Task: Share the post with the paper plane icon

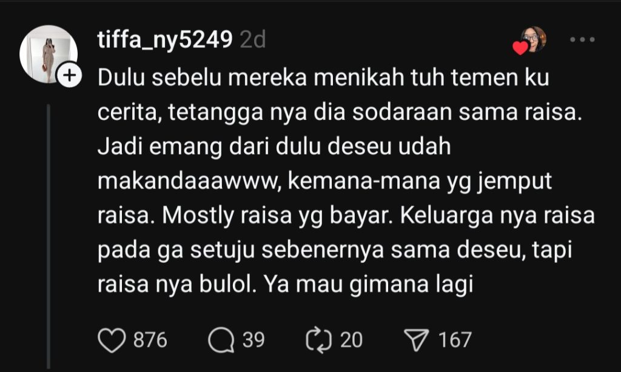Action: pyautogui.click(x=416, y=340)
